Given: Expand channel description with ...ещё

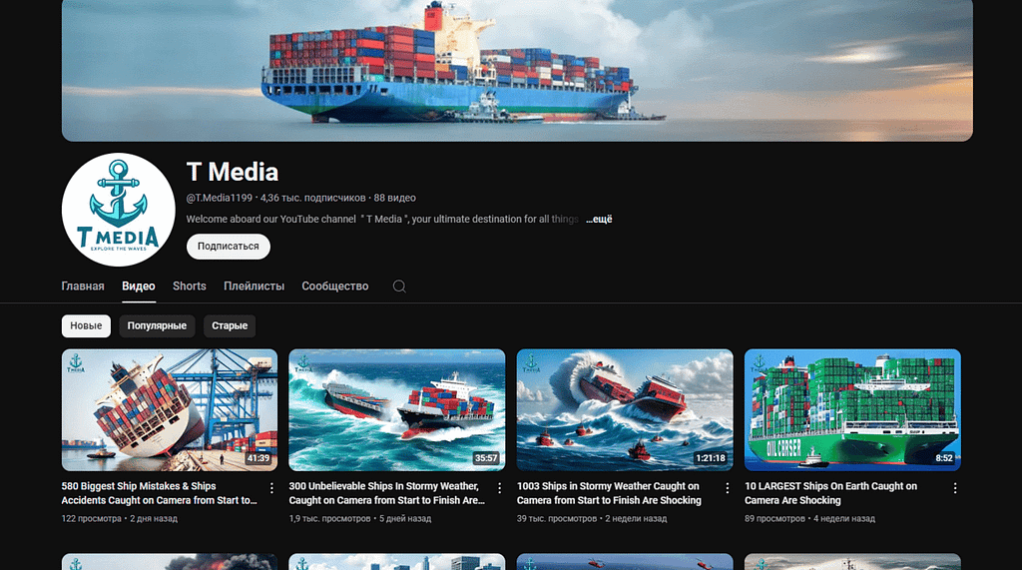Looking at the screenshot, I should coord(599,220).
